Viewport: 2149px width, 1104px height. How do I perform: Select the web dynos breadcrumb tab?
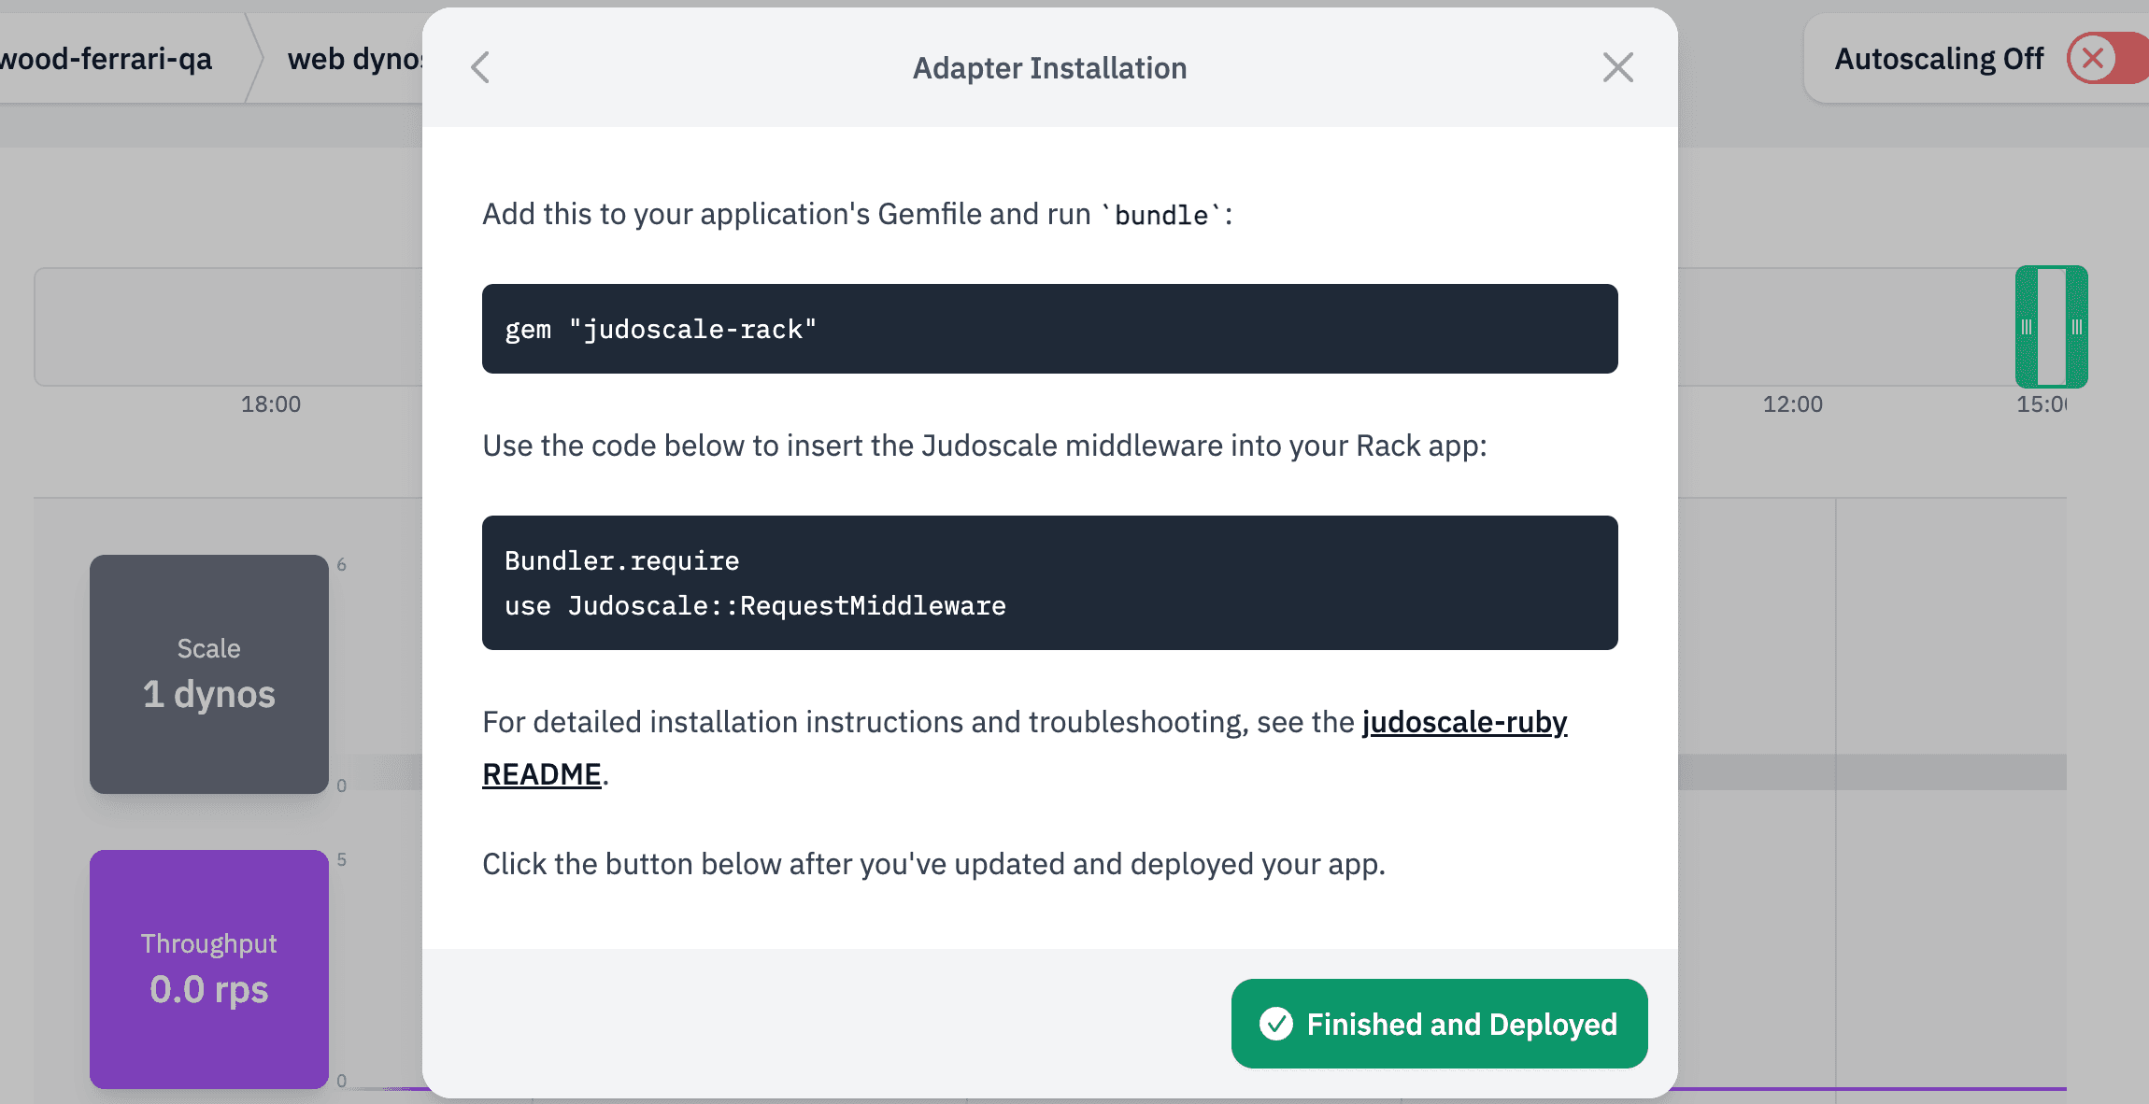(355, 58)
